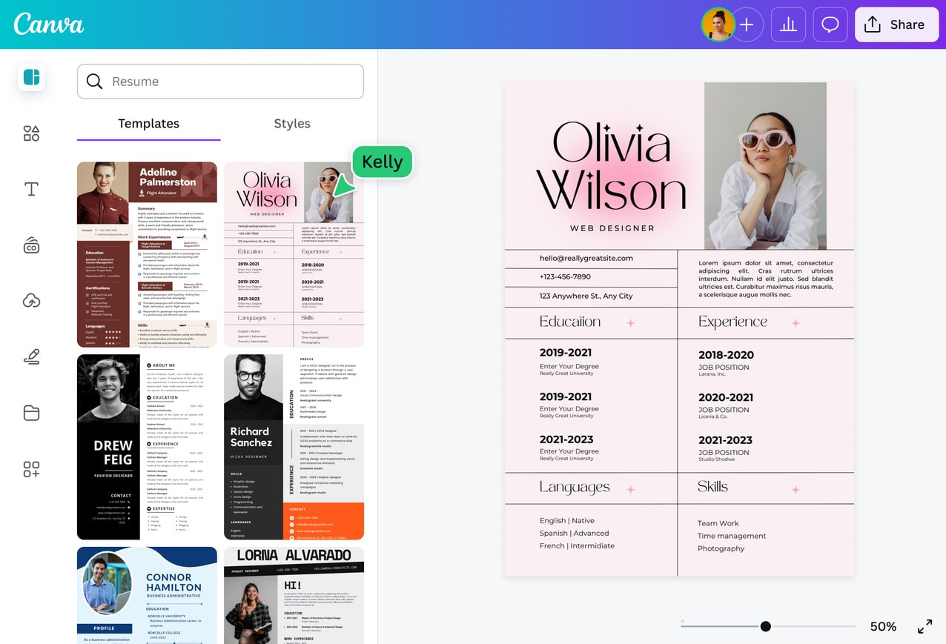Screen dimensions: 946x644
Task: Open the Apps grid icon
Action: (31, 469)
